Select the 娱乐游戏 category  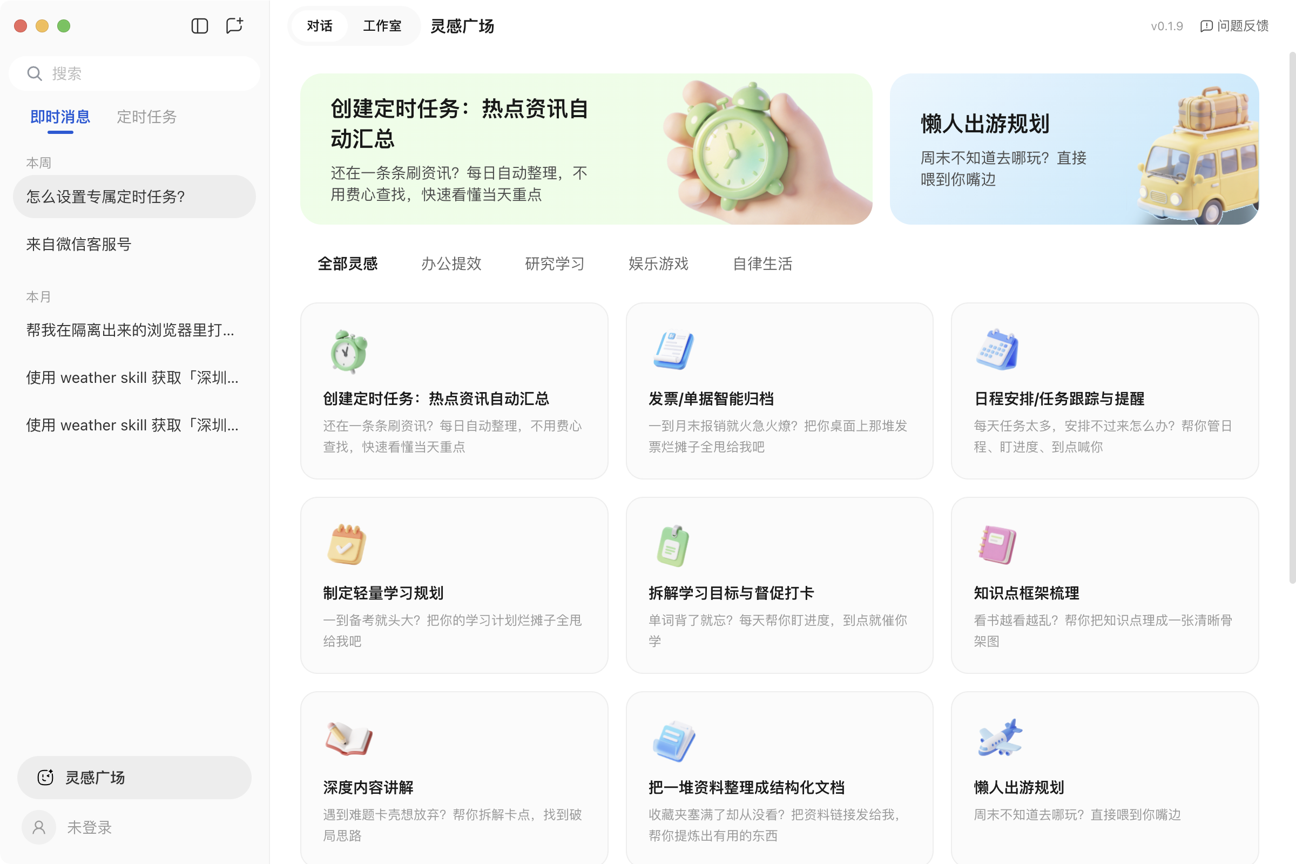click(658, 264)
